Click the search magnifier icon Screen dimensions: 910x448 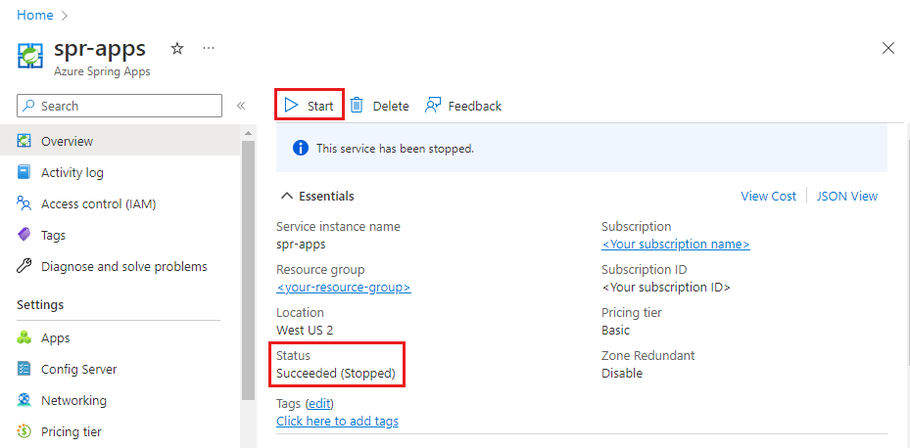29,106
